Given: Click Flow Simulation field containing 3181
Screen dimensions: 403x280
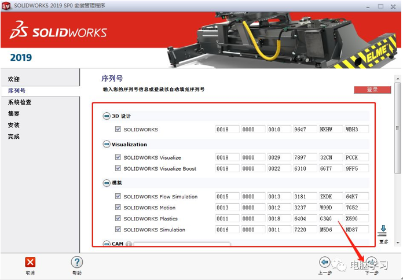Looking at the screenshot, I should tap(305, 196).
